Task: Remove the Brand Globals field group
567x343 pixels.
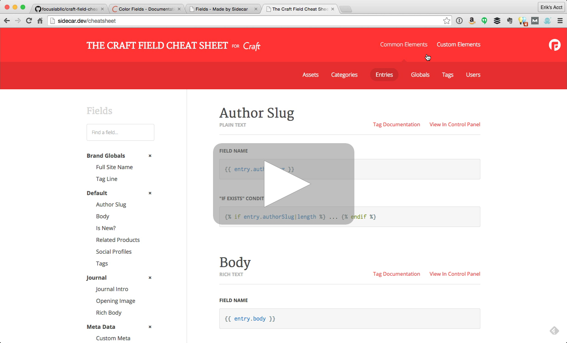Action: pos(150,155)
